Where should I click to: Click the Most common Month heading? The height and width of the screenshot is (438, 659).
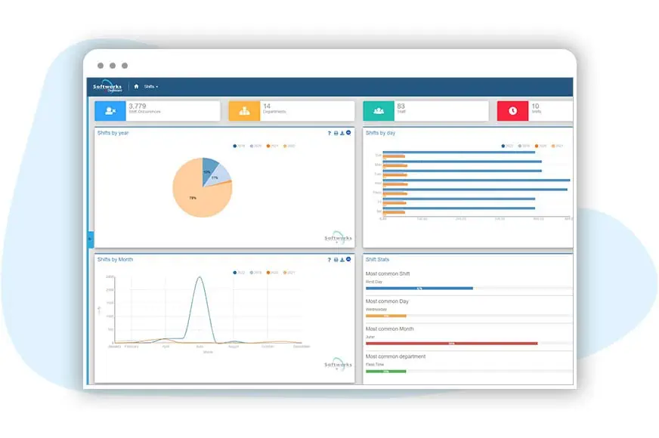[x=390, y=328]
